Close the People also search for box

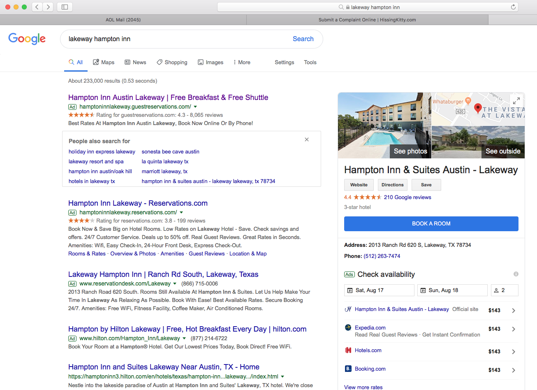(x=307, y=140)
